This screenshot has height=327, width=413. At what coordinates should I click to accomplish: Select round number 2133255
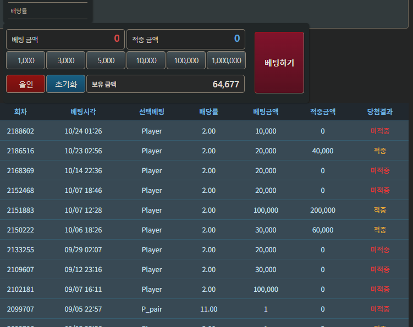[x=20, y=250]
